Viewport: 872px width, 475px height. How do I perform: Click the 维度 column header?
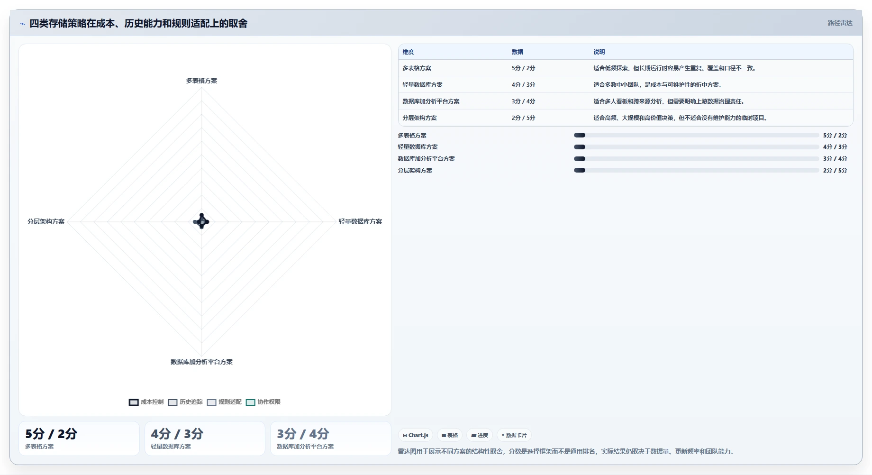click(x=408, y=52)
